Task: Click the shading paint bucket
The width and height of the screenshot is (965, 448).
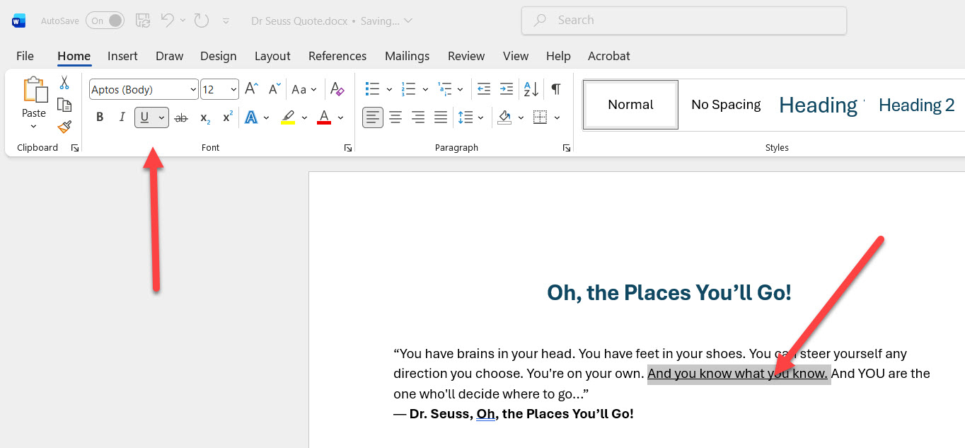Action: click(504, 117)
